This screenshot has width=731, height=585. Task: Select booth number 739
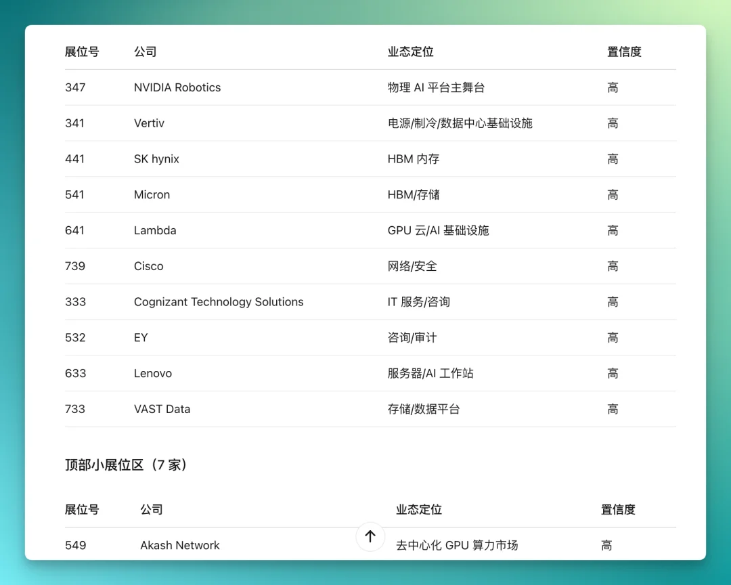75,266
